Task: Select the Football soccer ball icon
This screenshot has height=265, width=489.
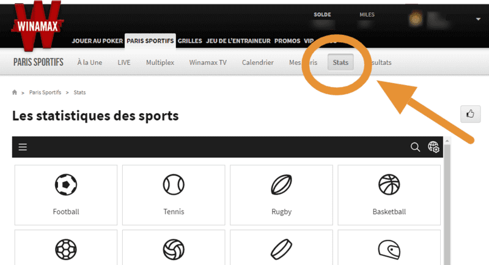Action: 66,184
